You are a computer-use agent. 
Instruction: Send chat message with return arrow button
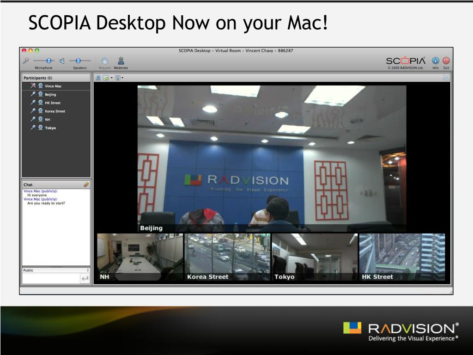(85, 278)
